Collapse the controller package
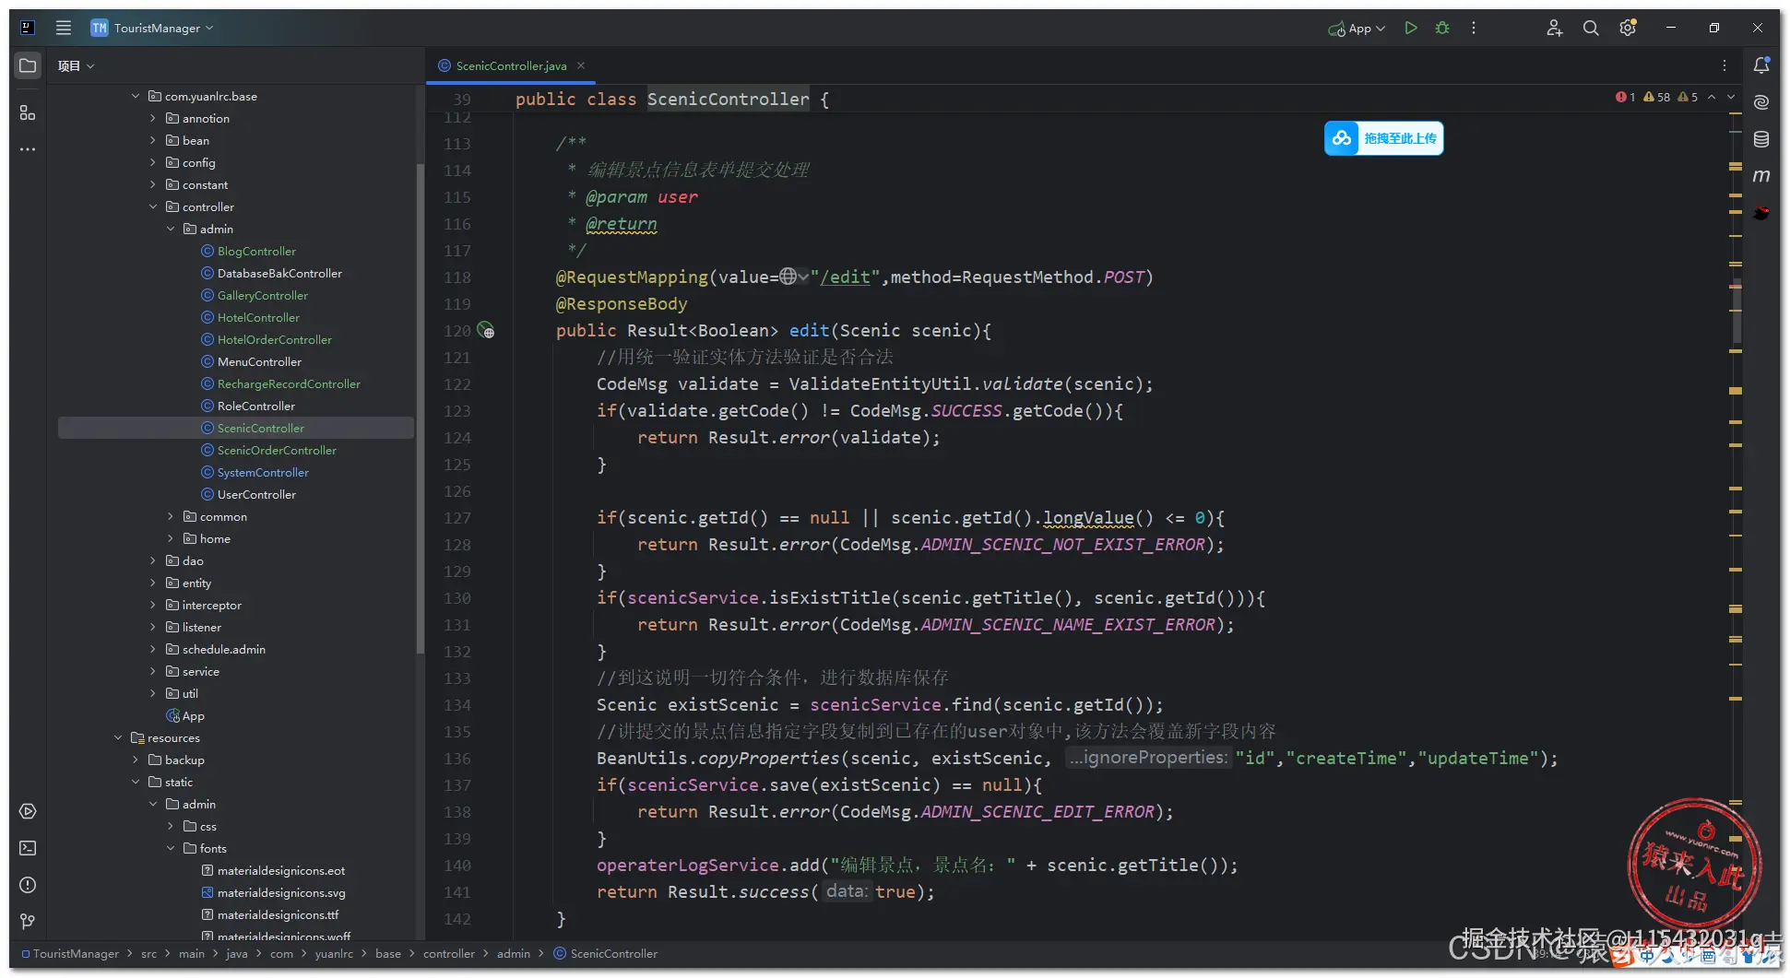Image resolution: width=1790 pixels, height=978 pixels. [x=153, y=206]
